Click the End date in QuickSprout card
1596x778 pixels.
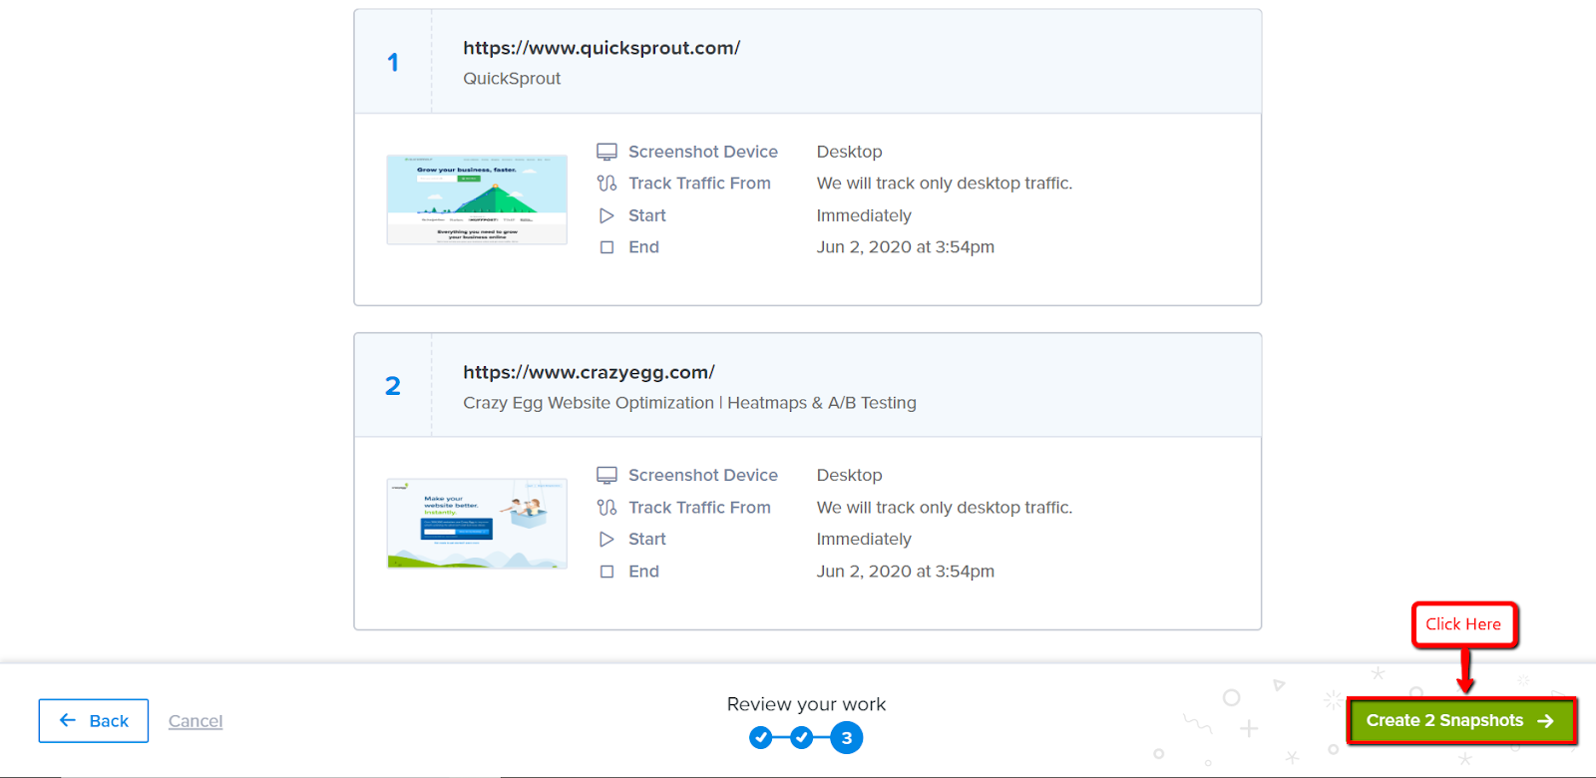[906, 247]
